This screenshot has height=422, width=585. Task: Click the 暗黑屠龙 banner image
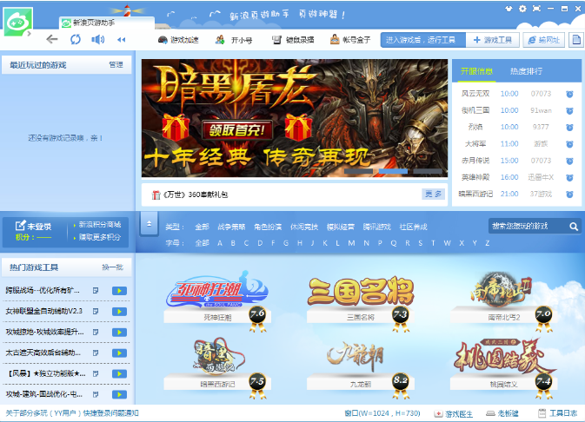click(295, 118)
